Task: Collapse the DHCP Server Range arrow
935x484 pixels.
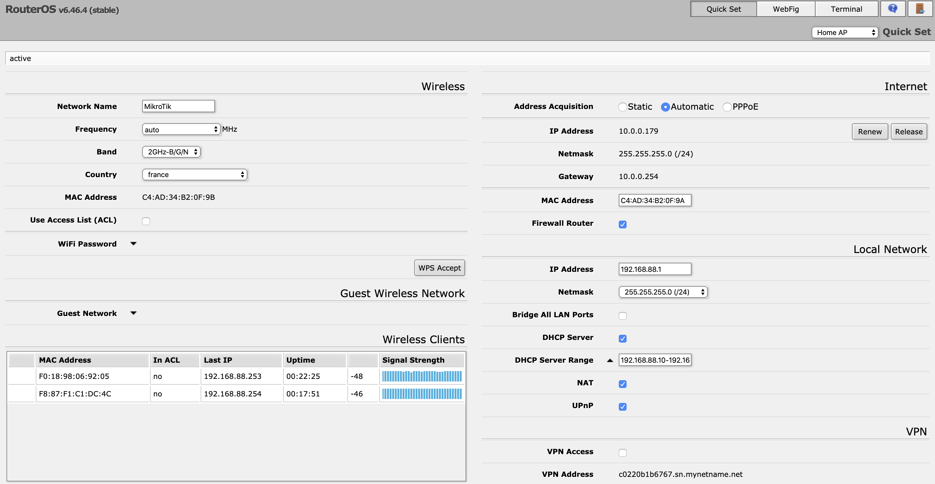Action: (610, 360)
